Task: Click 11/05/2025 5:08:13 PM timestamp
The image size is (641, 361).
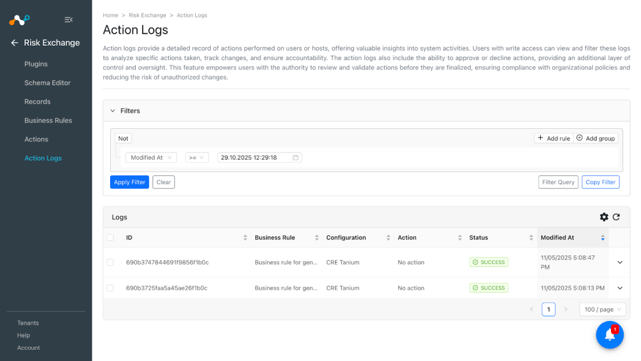Action: (x=573, y=288)
